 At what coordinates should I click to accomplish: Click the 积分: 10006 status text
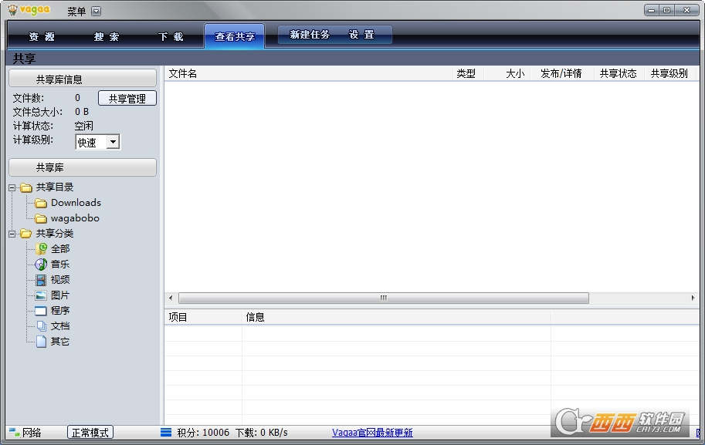coord(203,433)
